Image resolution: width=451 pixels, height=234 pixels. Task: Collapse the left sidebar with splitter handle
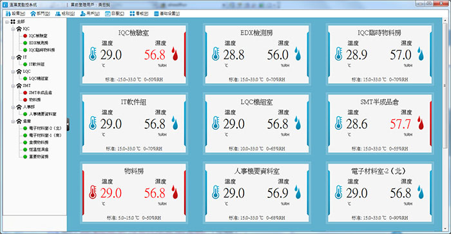point(68,124)
